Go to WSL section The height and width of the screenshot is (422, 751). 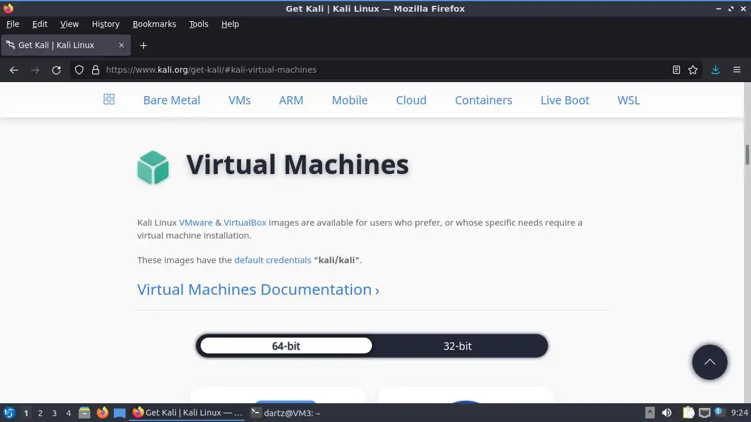628,100
